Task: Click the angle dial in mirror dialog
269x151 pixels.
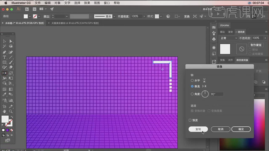Action: [205, 94]
